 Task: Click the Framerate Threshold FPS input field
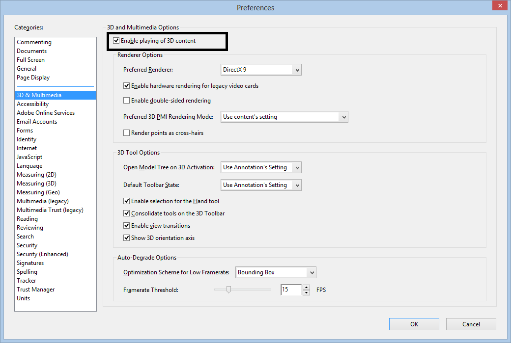point(290,290)
